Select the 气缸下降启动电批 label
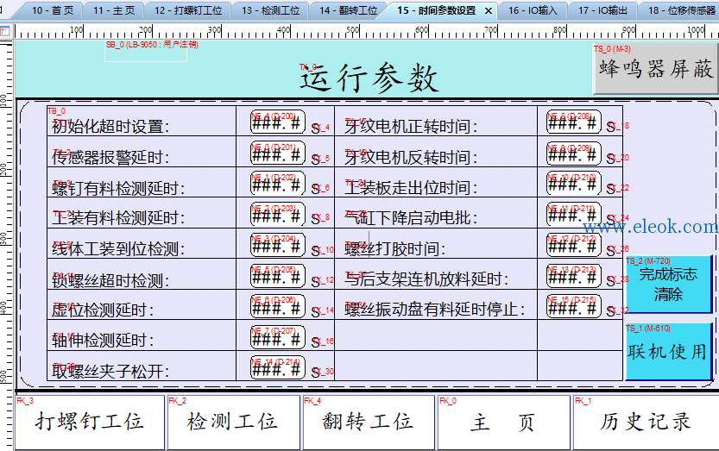The image size is (719, 451). (411, 217)
